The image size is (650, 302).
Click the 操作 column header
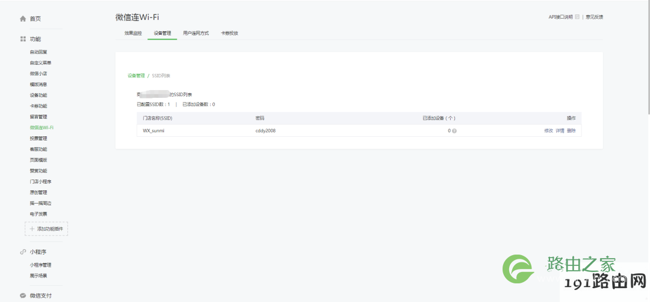click(571, 118)
